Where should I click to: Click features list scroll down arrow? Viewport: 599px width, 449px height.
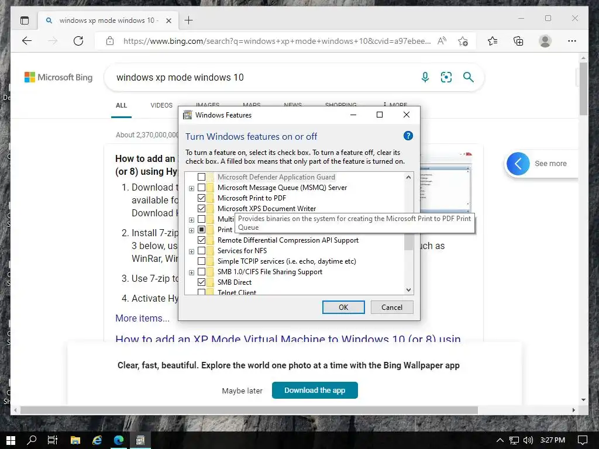pos(408,290)
